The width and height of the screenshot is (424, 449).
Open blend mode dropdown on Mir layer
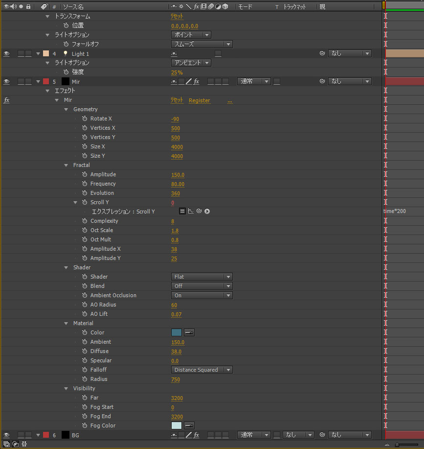click(254, 81)
